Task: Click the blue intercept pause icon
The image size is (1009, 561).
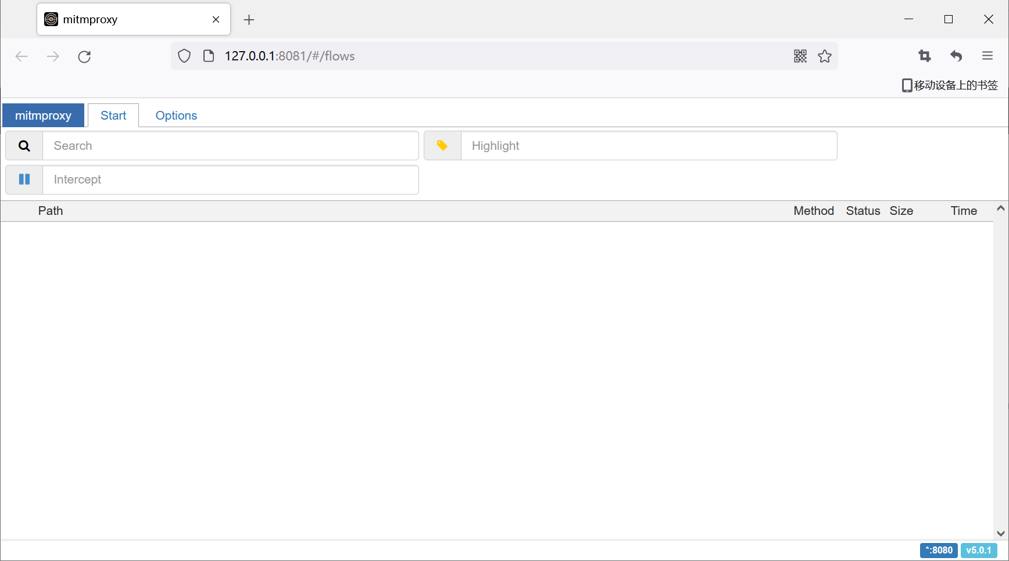Action: (x=24, y=179)
